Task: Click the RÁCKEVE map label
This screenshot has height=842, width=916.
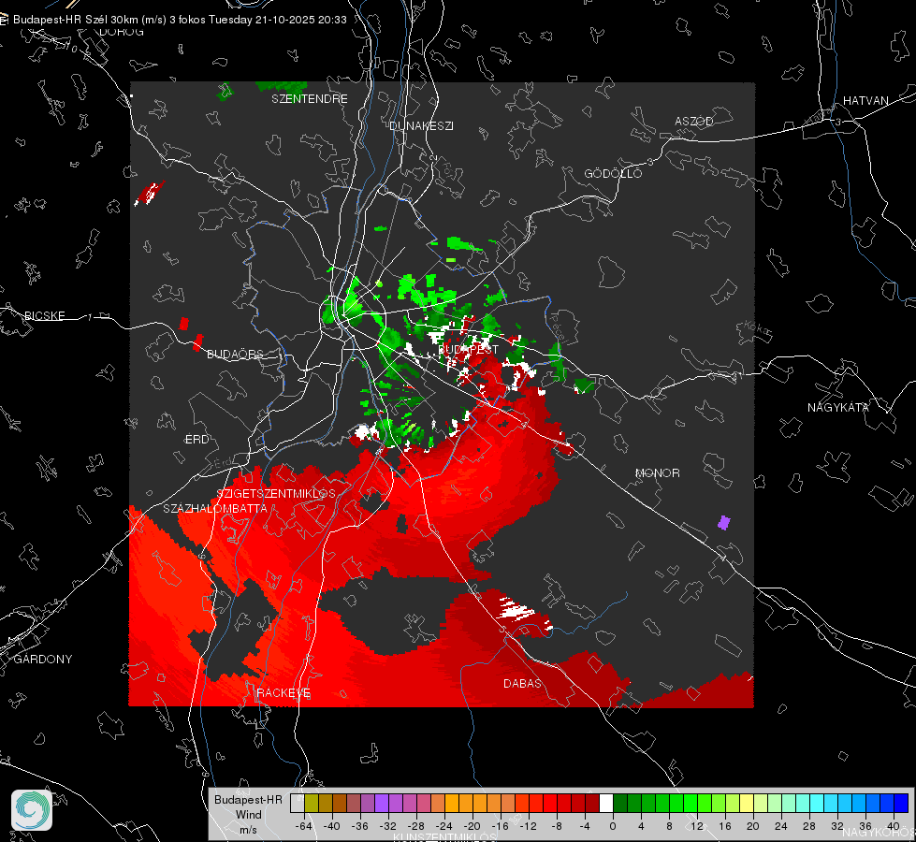Action: 284,693
